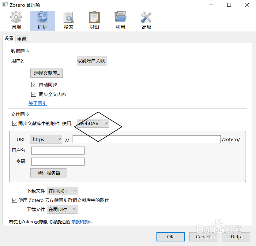Minimize the Zotero preferences window
This screenshot has height=246, width=256.
pos(211,5)
